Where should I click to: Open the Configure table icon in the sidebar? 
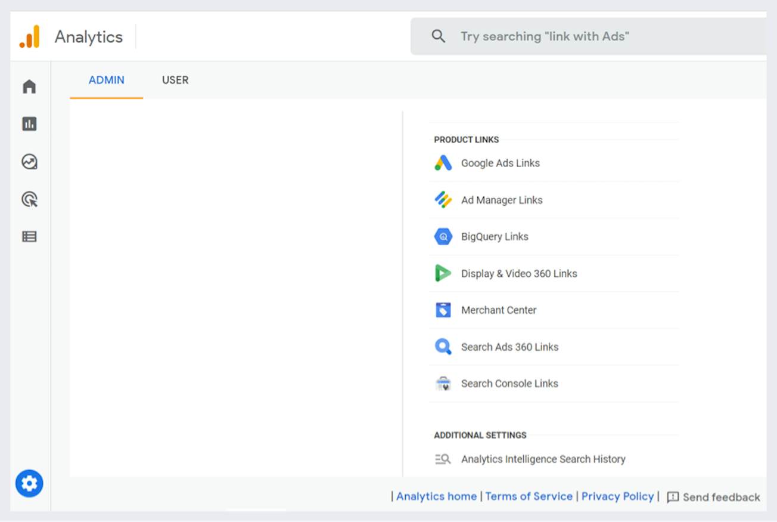click(x=29, y=237)
